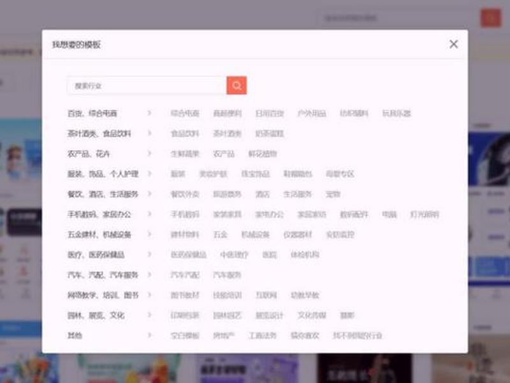Expand the 汽车、汽配、汽车服务 chevron
The width and height of the screenshot is (510, 383).
click(149, 274)
